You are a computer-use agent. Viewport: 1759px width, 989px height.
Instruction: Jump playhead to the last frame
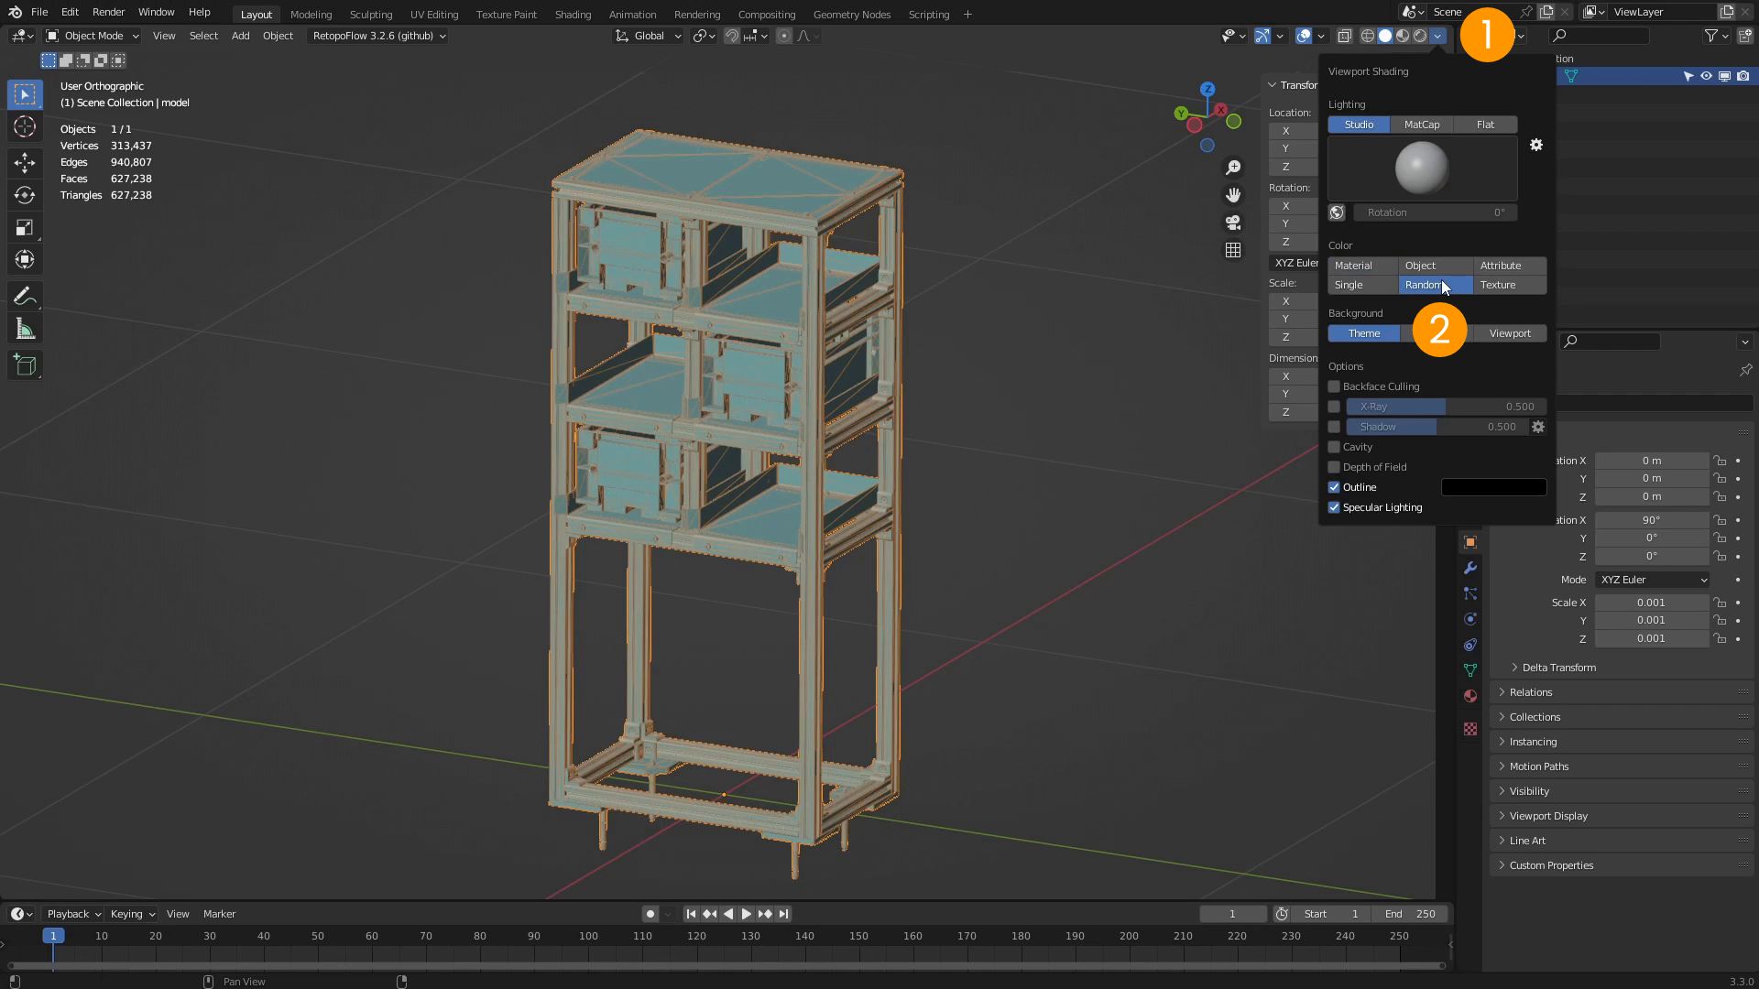point(784,913)
